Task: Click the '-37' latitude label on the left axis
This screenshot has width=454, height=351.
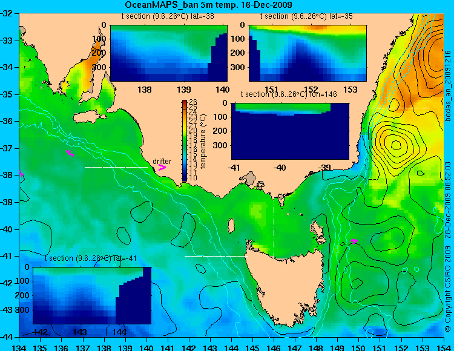Action: [x=7, y=148]
